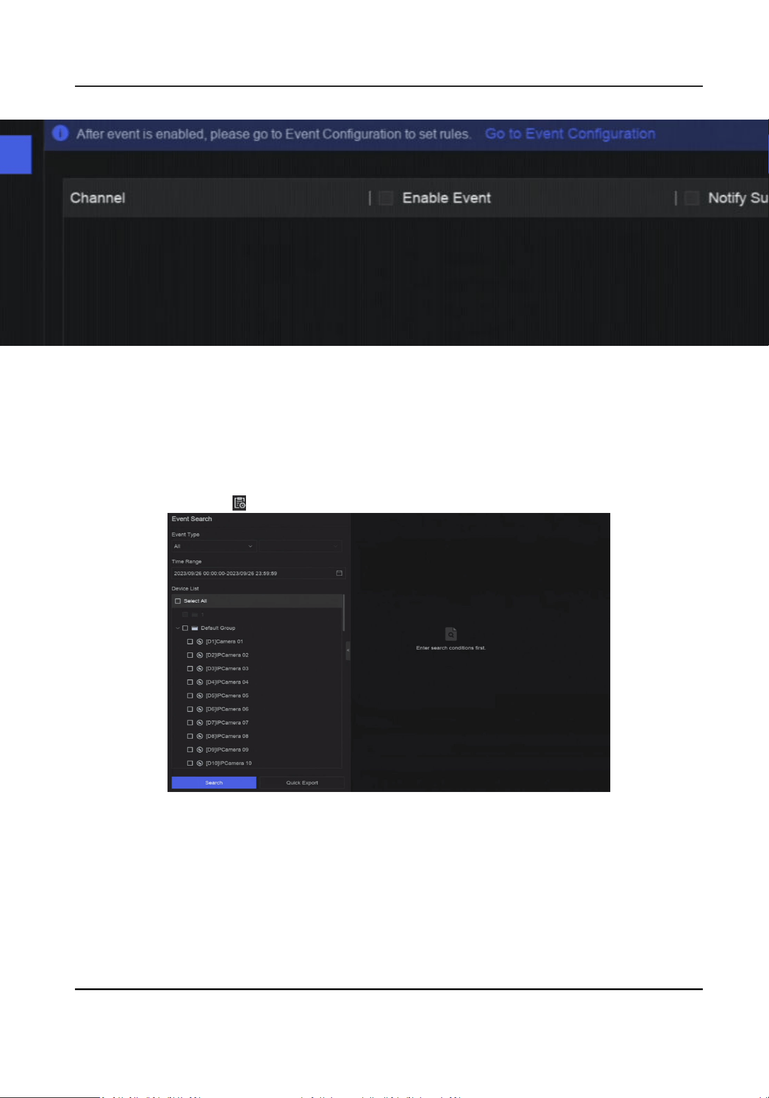Click the camera icon beside [D8]IPCamera 08

pyautogui.click(x=200, y=736)
